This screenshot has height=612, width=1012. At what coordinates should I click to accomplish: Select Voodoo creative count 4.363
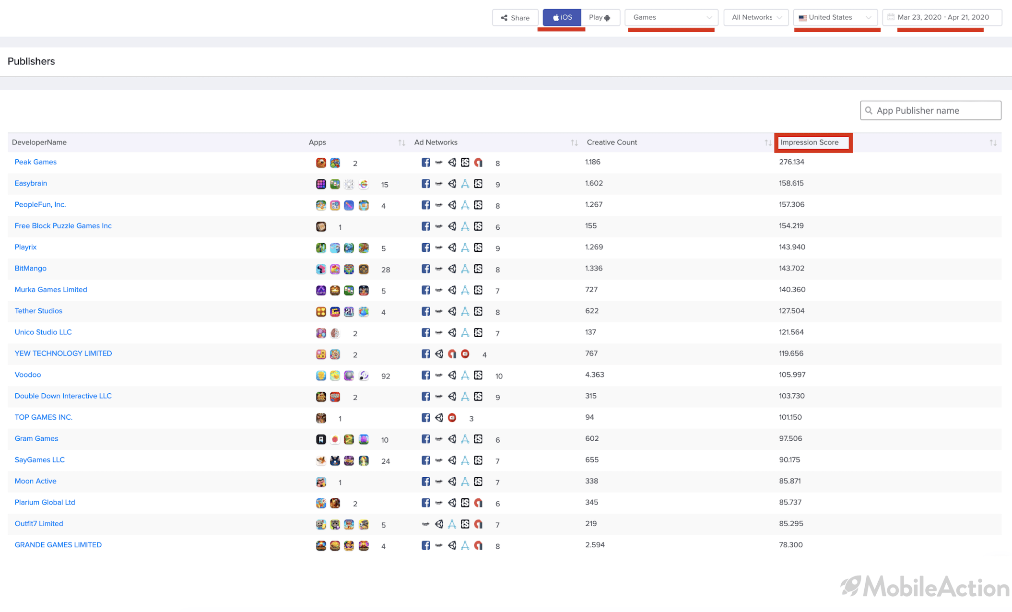594,375
